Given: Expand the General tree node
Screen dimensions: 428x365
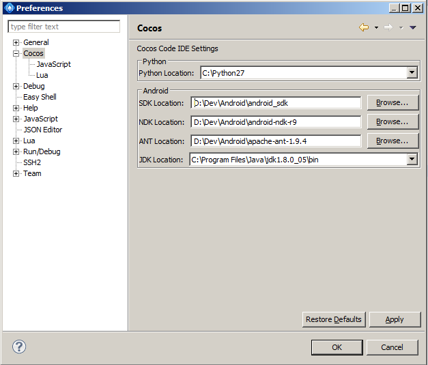Looking at the screenshot, I should pyautogui.click(x=16, y=42).
